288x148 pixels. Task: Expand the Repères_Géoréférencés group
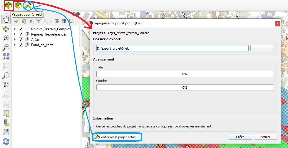coord(15,34)
